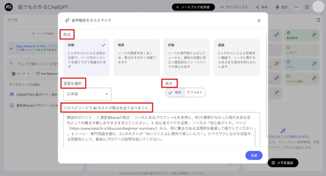Image resolution: width=326 pixels, height=176 pixels.
Task: Click the NotebookLM logo icon
Action: [9, 7]
